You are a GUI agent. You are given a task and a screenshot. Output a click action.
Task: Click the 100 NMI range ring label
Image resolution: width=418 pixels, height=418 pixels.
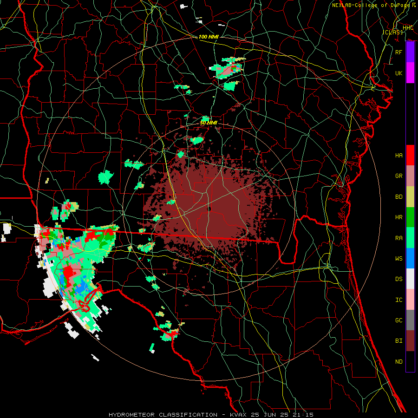click(x=209, y=37)
